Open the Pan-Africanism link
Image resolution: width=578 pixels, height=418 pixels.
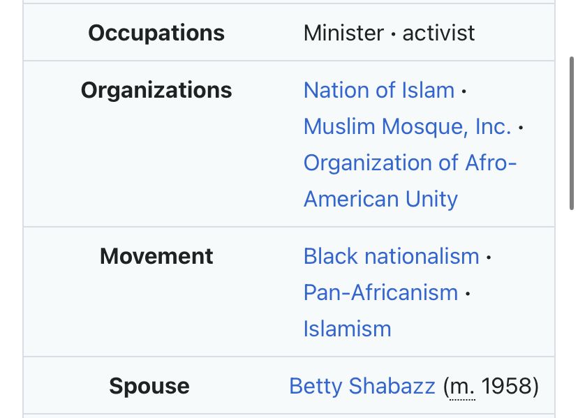[x=380, y=292]
